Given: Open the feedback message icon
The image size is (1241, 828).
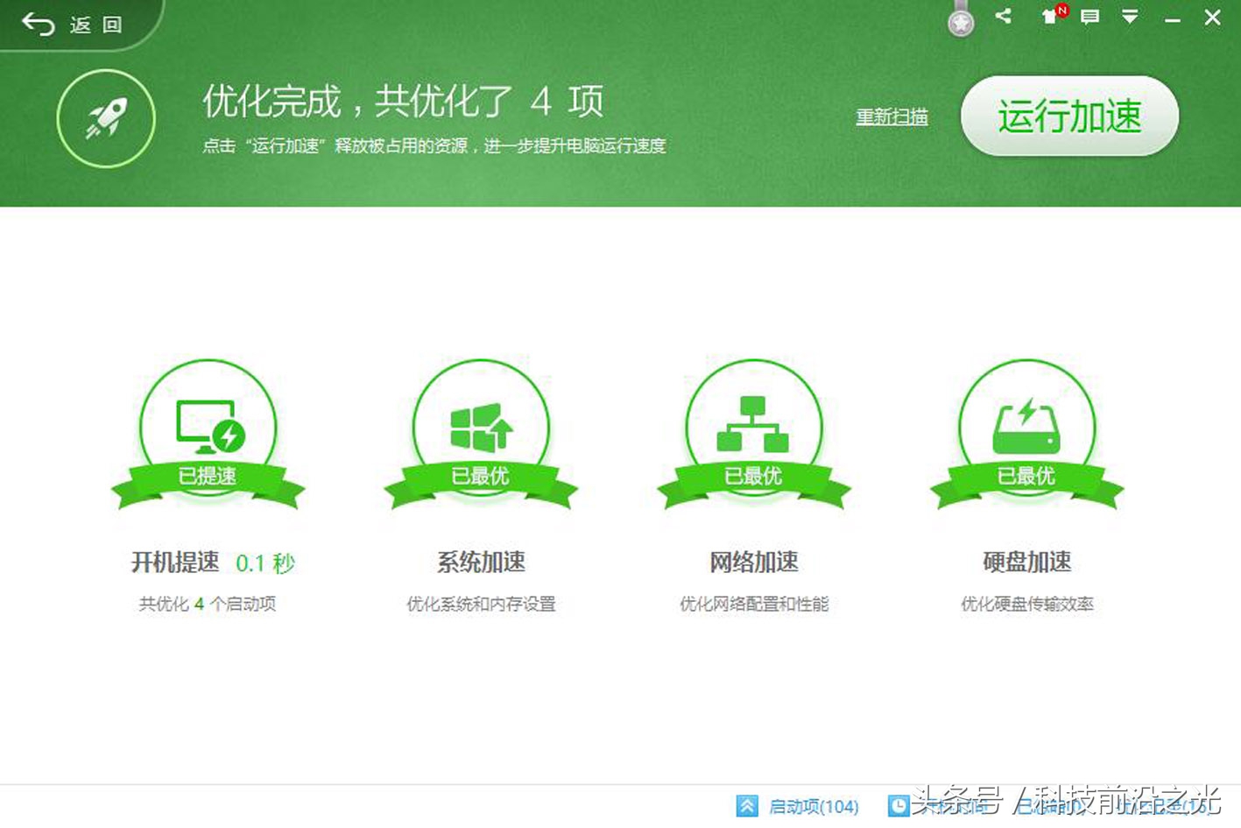Looking at the screenshot, I should 1089,16.
